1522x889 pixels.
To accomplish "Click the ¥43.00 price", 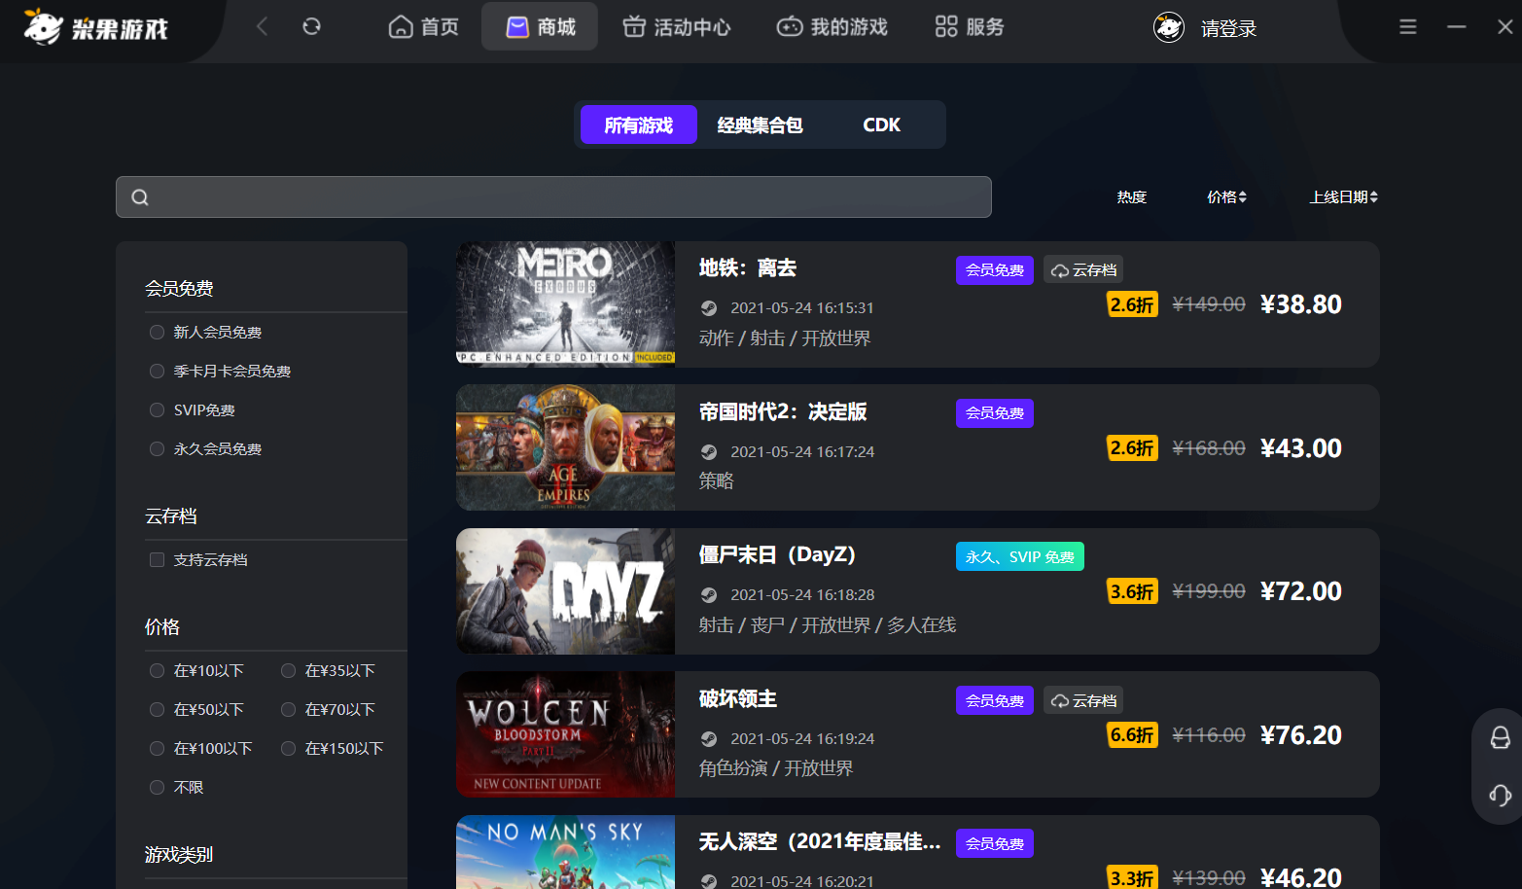I will tap(1301, 448).
